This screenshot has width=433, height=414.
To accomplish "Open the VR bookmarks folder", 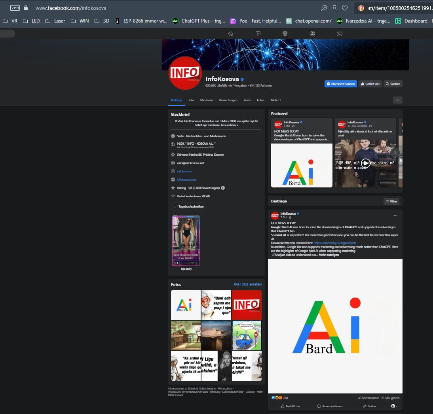I will tap(10, 21).
